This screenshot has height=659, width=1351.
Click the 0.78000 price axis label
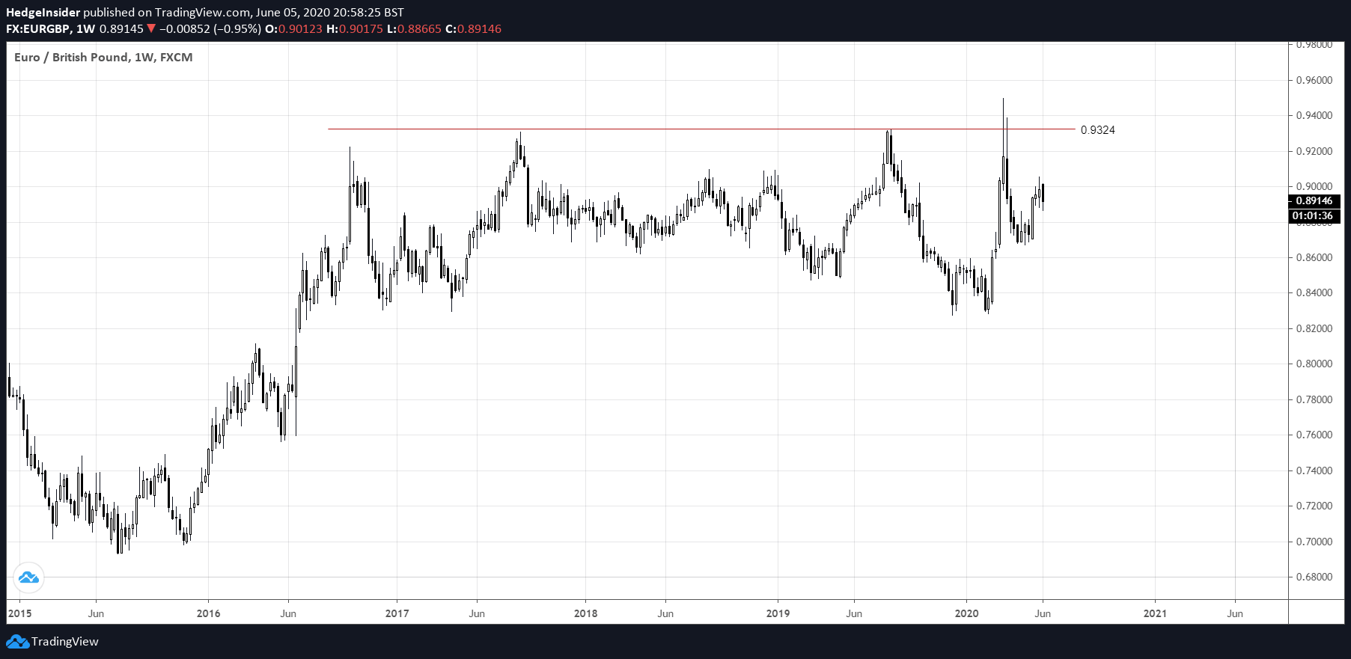pyautogui.click(x=1314, y=399)
